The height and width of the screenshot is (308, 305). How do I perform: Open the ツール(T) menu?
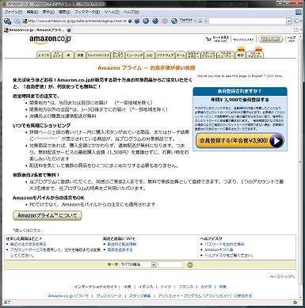click(x=112, y=12)
